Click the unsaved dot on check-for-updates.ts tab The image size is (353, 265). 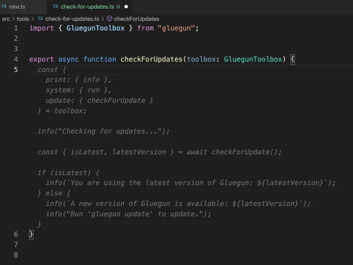(x=126, y=7)
